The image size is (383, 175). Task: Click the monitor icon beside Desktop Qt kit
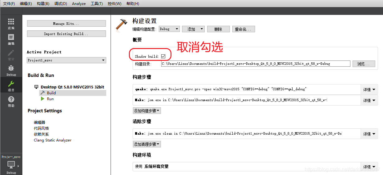(x=36, y=87)
